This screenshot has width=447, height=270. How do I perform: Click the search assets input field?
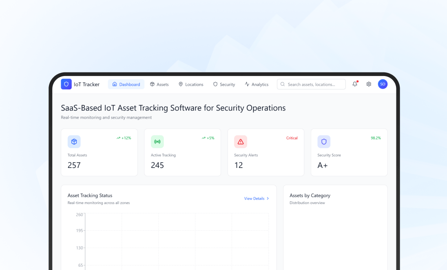pyautogui.click(x=311, y=84)
